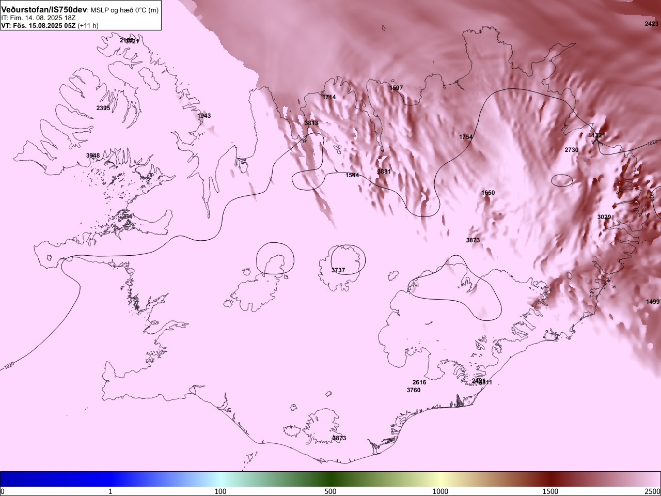
Task: Click the Veðurstofan/IS750dev title text
Action: [44, 9]
